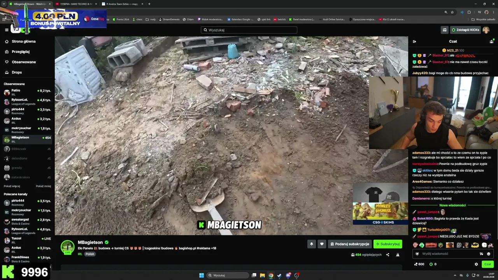Collapse followed channels with Pokaż mniej
Image resolution: width=498 pixels, height=280 pixels.
point(43,186)
